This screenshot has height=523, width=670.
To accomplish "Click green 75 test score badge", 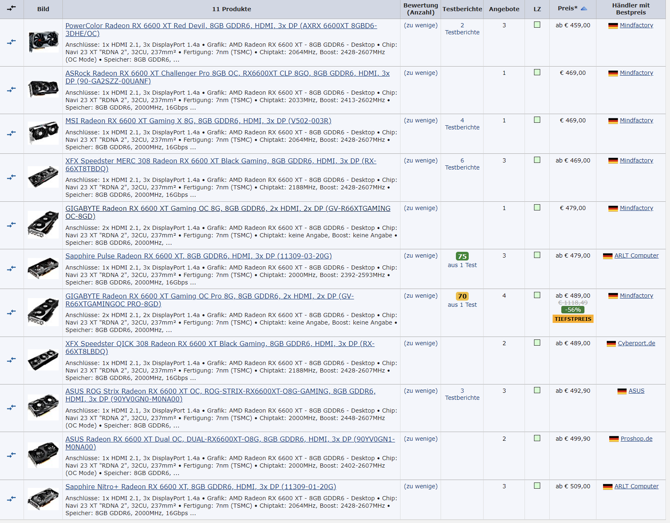I will 462,256.
